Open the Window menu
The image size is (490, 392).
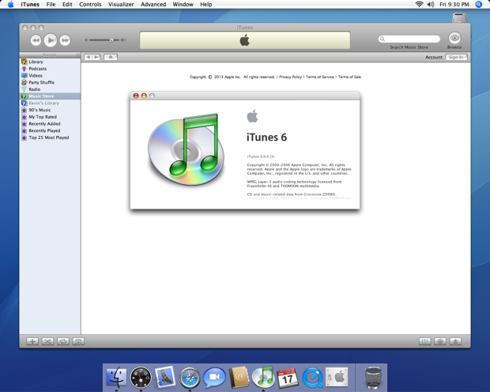(183, 5)
